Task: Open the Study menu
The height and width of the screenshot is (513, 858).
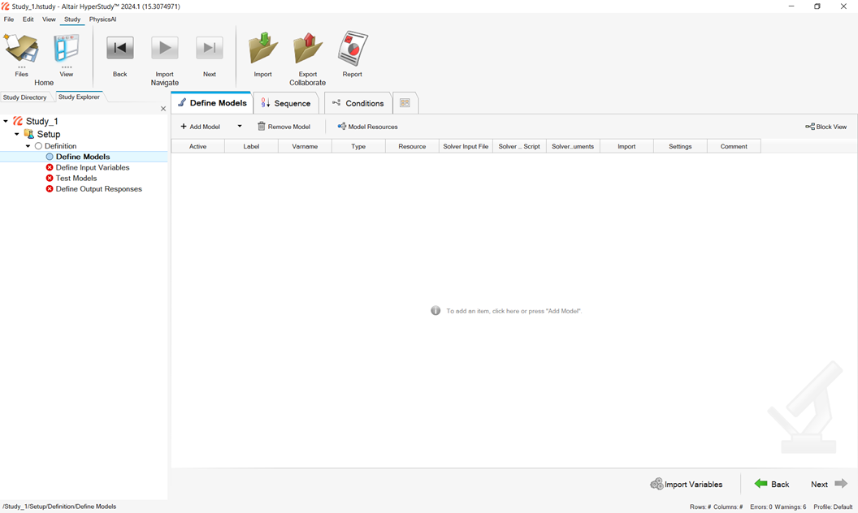Action: click(72, 19)
